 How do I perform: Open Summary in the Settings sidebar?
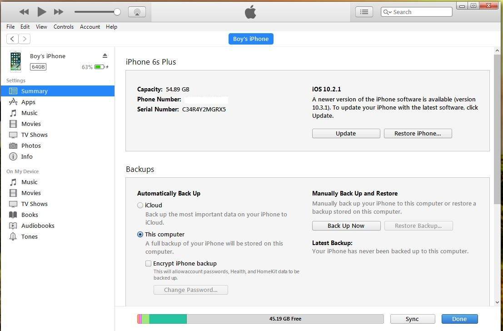(x=57, y=91)
